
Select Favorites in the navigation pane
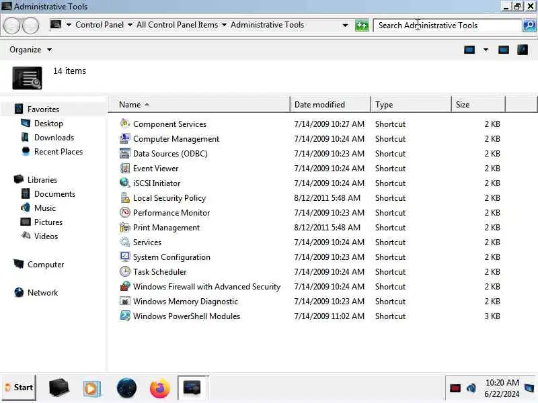point(43,109)
